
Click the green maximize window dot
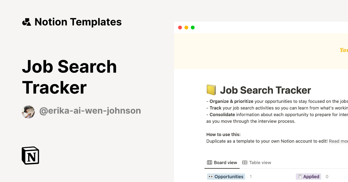pyautogui.click(x=193, y=27)
